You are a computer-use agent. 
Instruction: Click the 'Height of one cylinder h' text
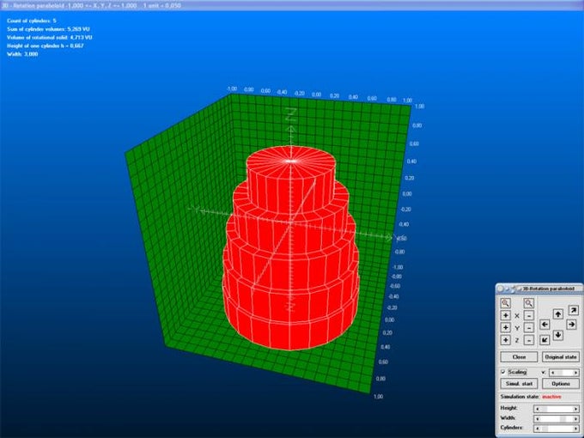click(x=45, y=46)
